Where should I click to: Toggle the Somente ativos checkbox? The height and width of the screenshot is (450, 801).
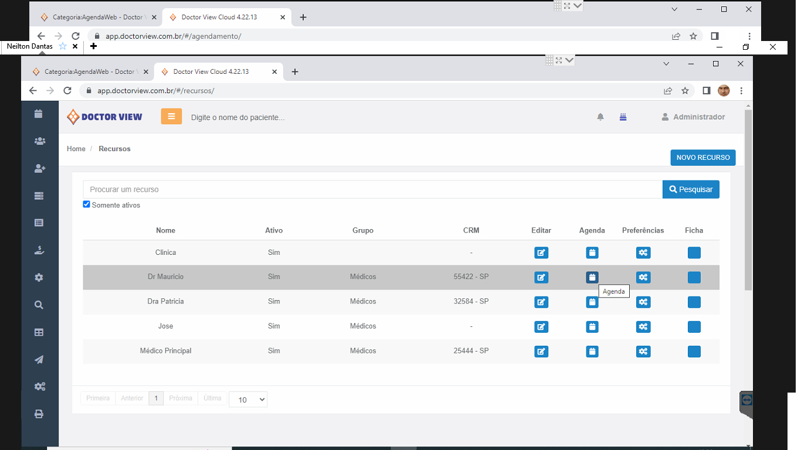tap(87, 204)
